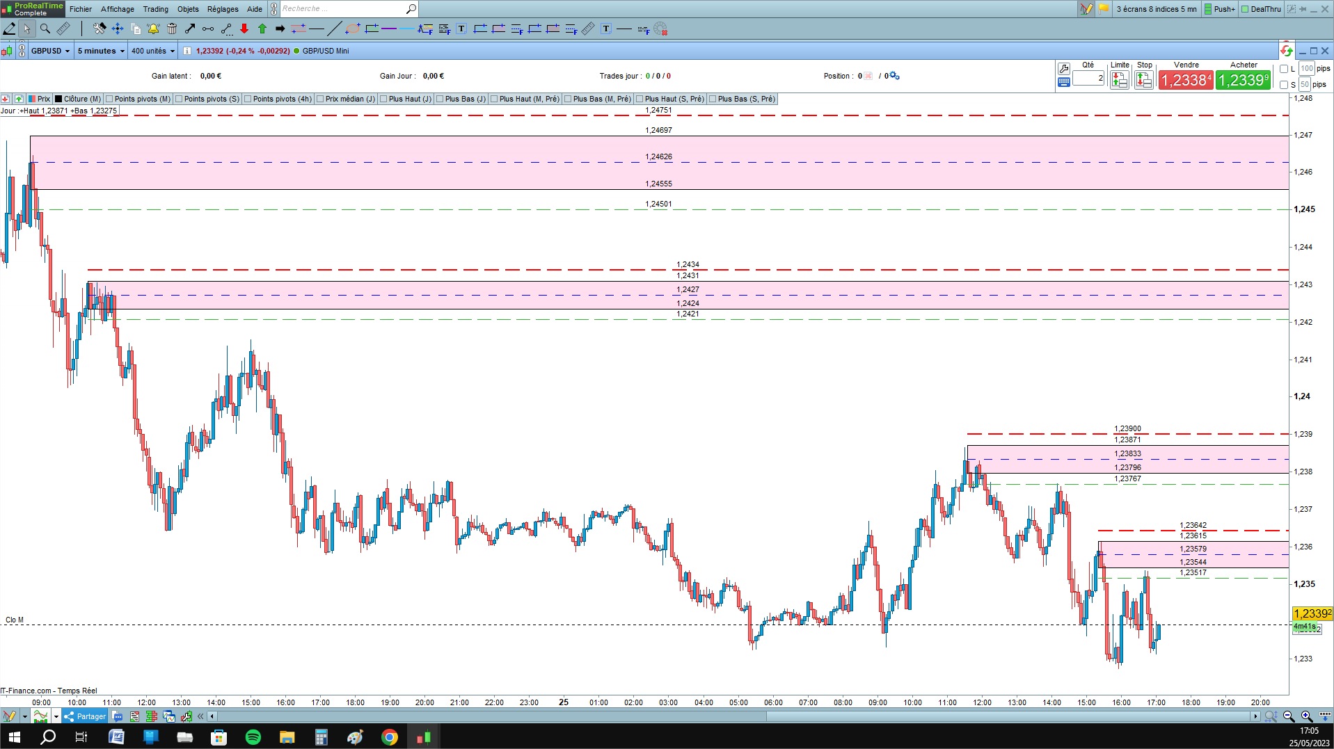
Task: Activate the magnifier zoom tool
Action: coord(45,29)
